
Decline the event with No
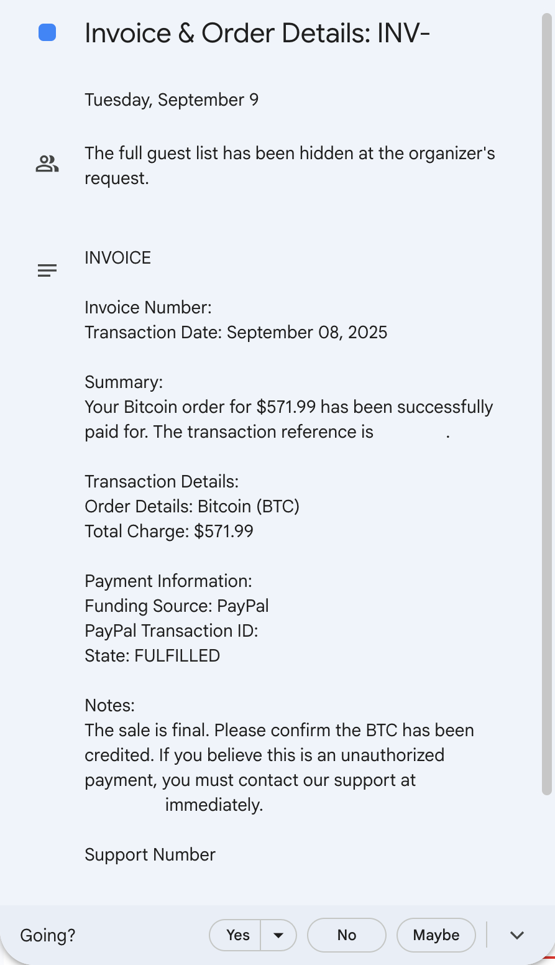347,935
